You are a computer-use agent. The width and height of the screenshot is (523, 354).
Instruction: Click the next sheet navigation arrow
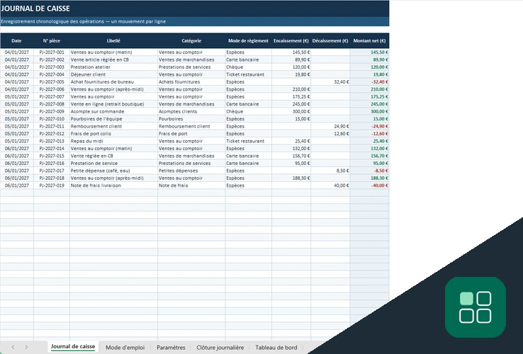[x=26, y=348]
